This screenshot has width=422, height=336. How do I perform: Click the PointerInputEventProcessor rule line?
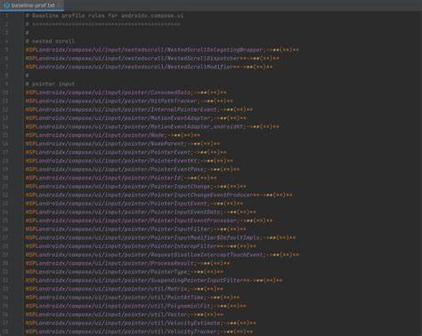[149, 220]
